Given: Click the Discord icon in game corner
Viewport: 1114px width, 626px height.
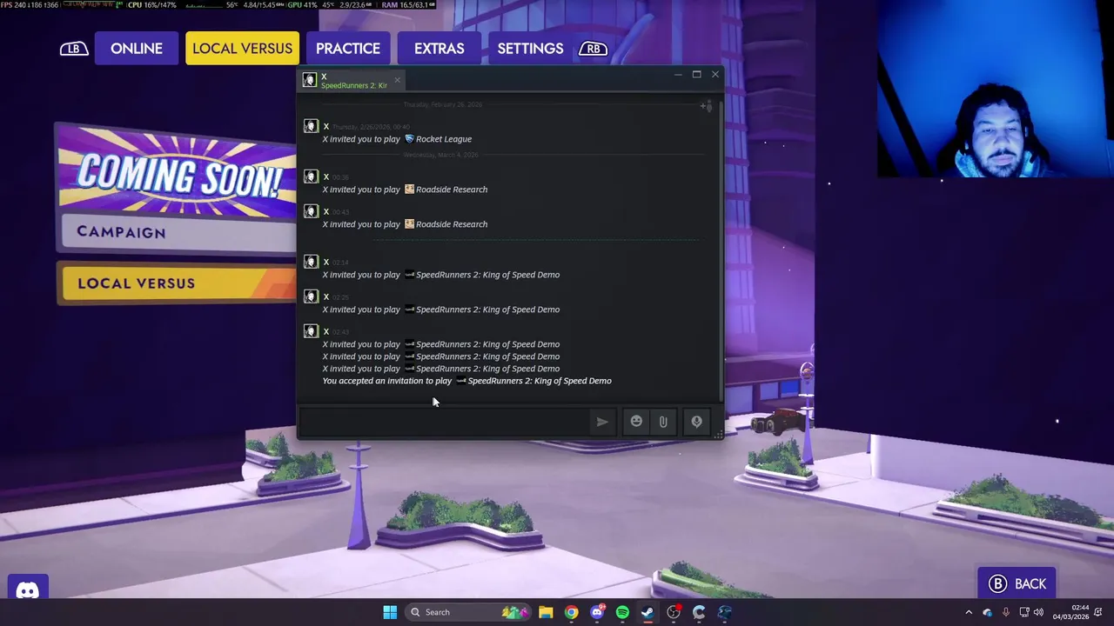Looking at the screenshot, I should [27, 591].
